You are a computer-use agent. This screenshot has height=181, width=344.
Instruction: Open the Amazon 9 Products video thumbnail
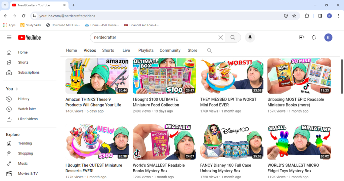tap(97, 76)
